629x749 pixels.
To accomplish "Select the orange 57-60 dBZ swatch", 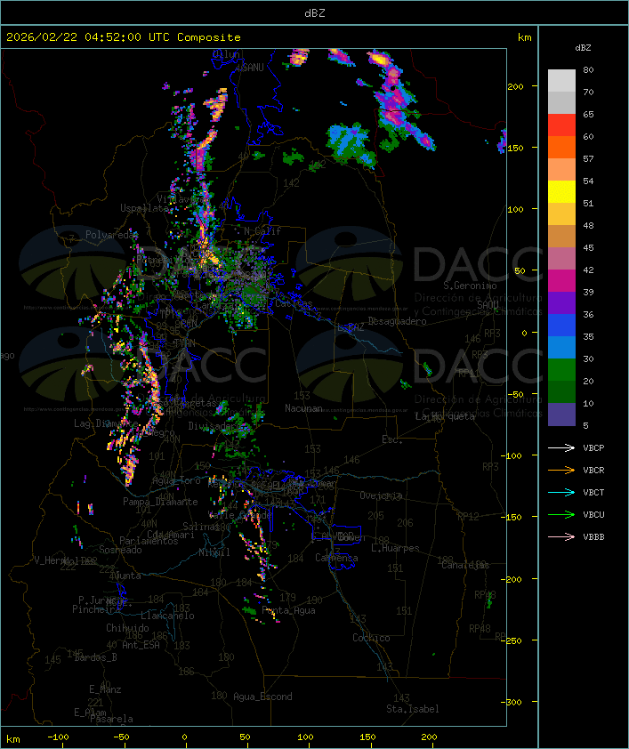I will 561,148.
